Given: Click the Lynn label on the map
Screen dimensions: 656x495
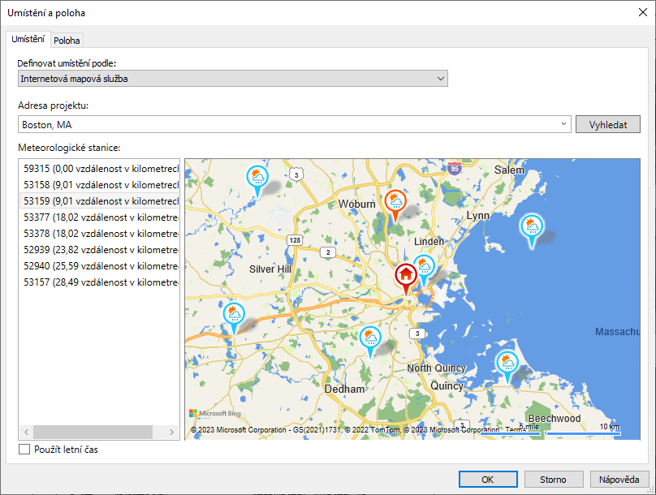Looking at the screenshot, I should click(477, 216).
